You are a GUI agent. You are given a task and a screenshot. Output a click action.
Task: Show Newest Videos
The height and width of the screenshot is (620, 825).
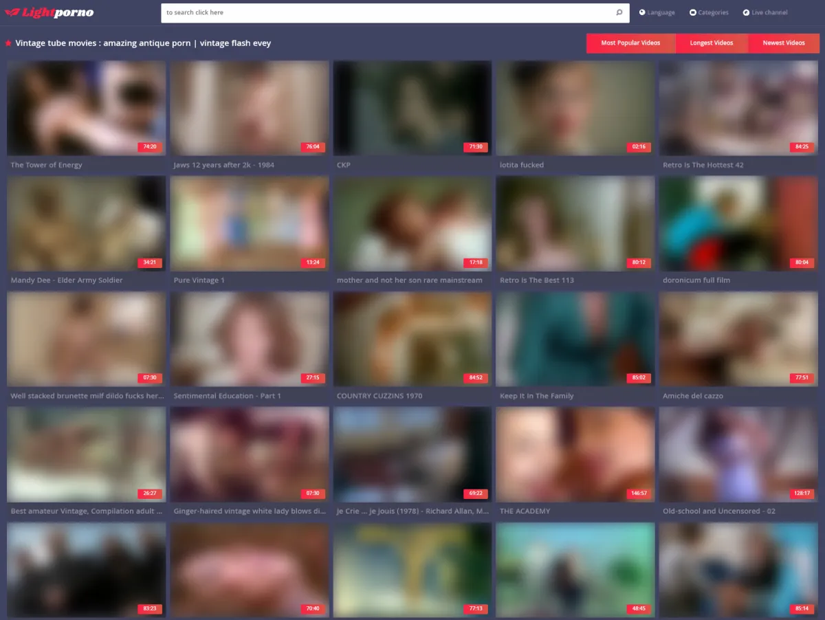pyautogui.click(x=784, y=43)
